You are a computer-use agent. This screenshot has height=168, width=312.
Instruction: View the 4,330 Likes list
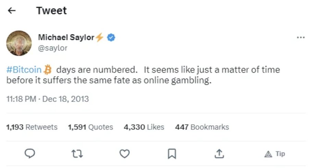click(x=144, y=127)
